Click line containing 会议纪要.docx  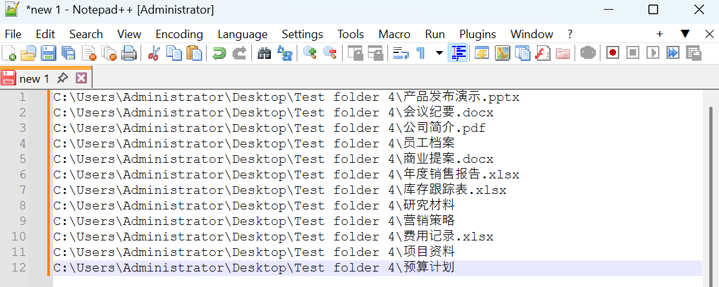[378, 112]
